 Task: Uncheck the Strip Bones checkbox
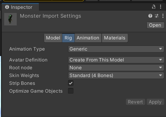tap(71, 83)
